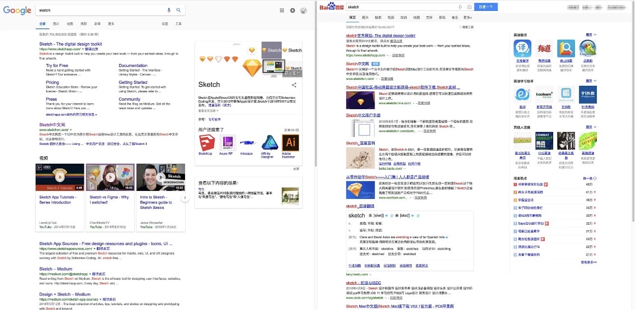Switch to Baidu 文库 tab

point(429,18)
